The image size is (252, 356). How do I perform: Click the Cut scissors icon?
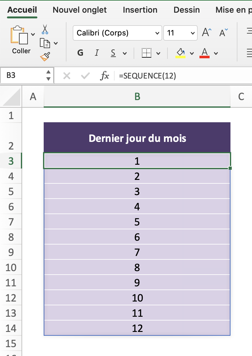(x=45, y=29)
